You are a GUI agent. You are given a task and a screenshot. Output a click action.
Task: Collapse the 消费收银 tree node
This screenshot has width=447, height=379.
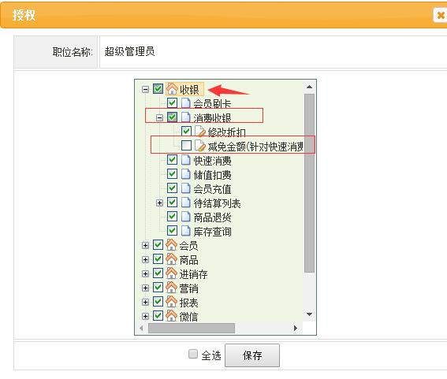(159, 117)
